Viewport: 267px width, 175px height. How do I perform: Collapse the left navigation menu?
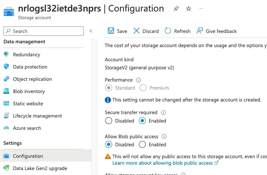(x=91, y=31)
